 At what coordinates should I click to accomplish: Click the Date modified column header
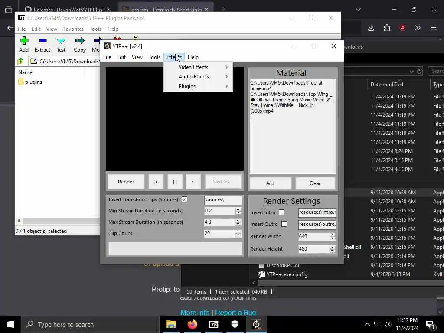pyautogui.click(x=387, y=85)
